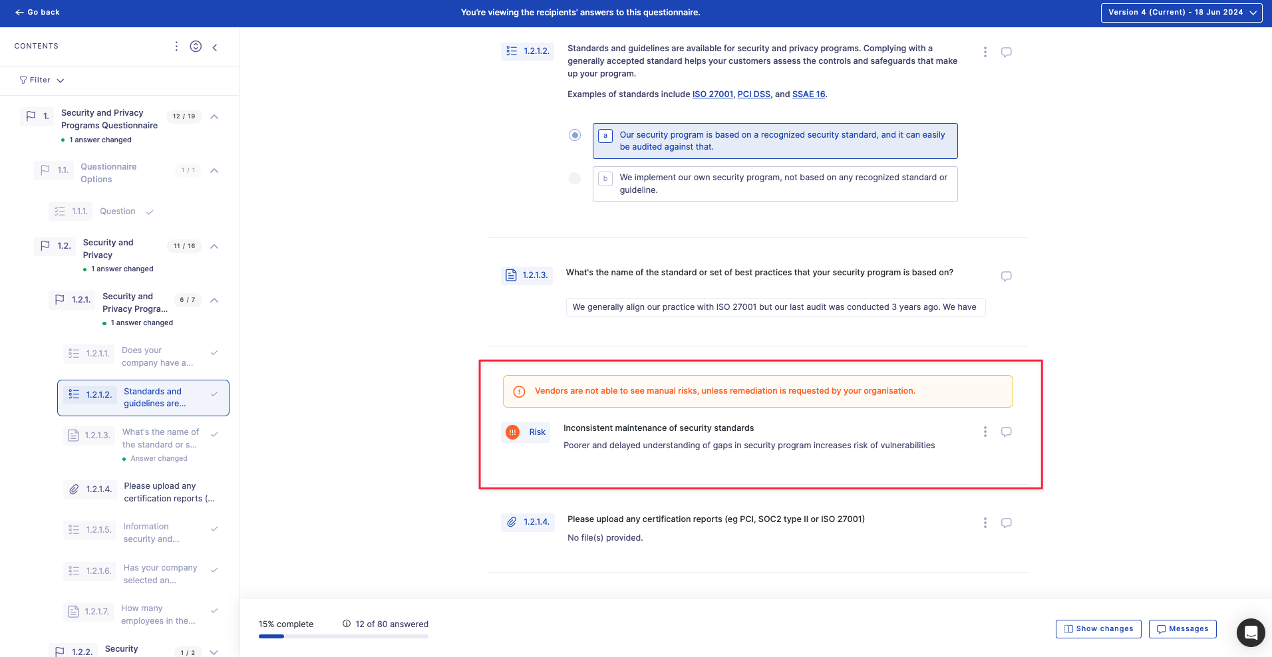Click the document icon of sidebar item 1.2.1.7
The image size is (1272, 657).
point(74,611)
